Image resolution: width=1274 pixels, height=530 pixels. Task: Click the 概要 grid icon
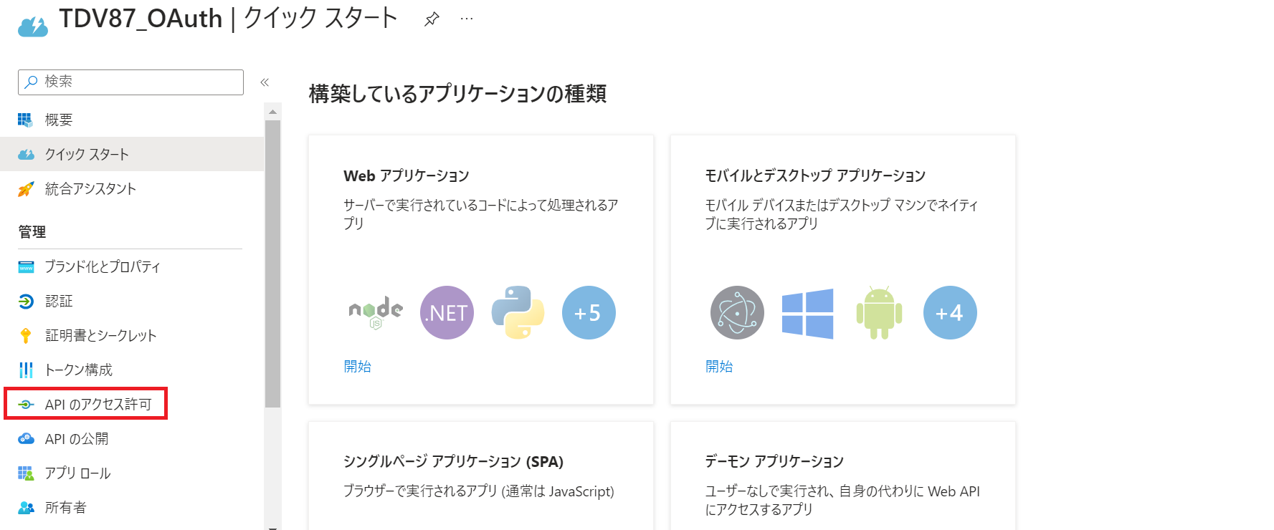26,120
